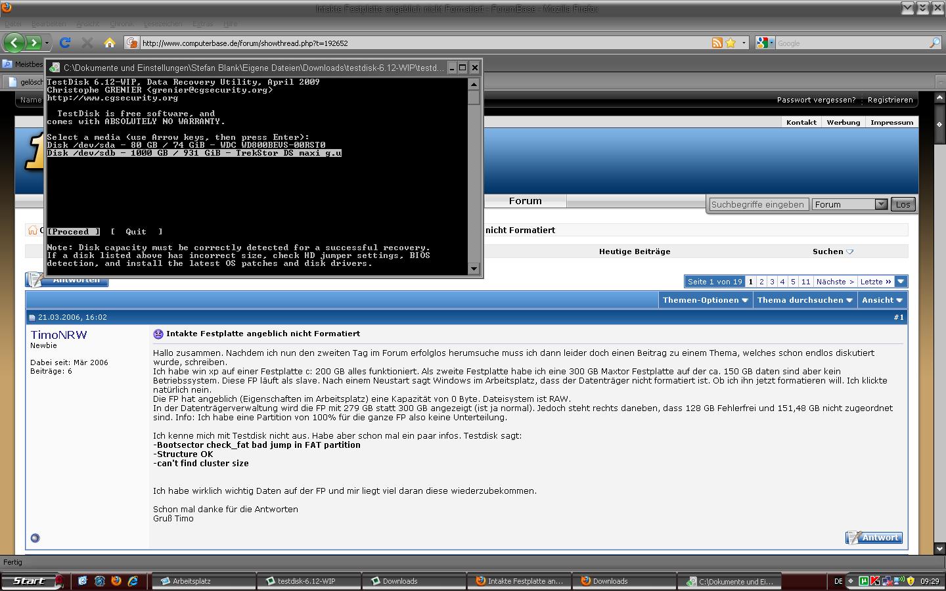Click the Suchbegriffe eingeben search field
Image resolution: width=946 pixels, height=591 pixels.
[758, 204]
